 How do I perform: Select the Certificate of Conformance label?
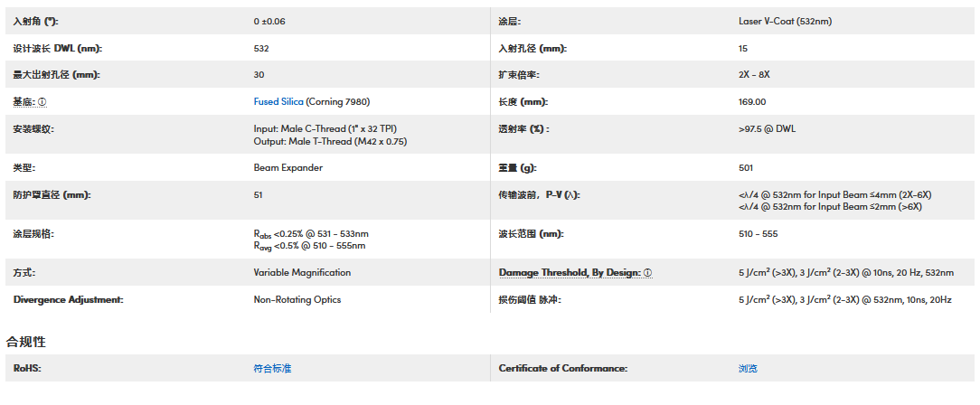coord(562,369)
